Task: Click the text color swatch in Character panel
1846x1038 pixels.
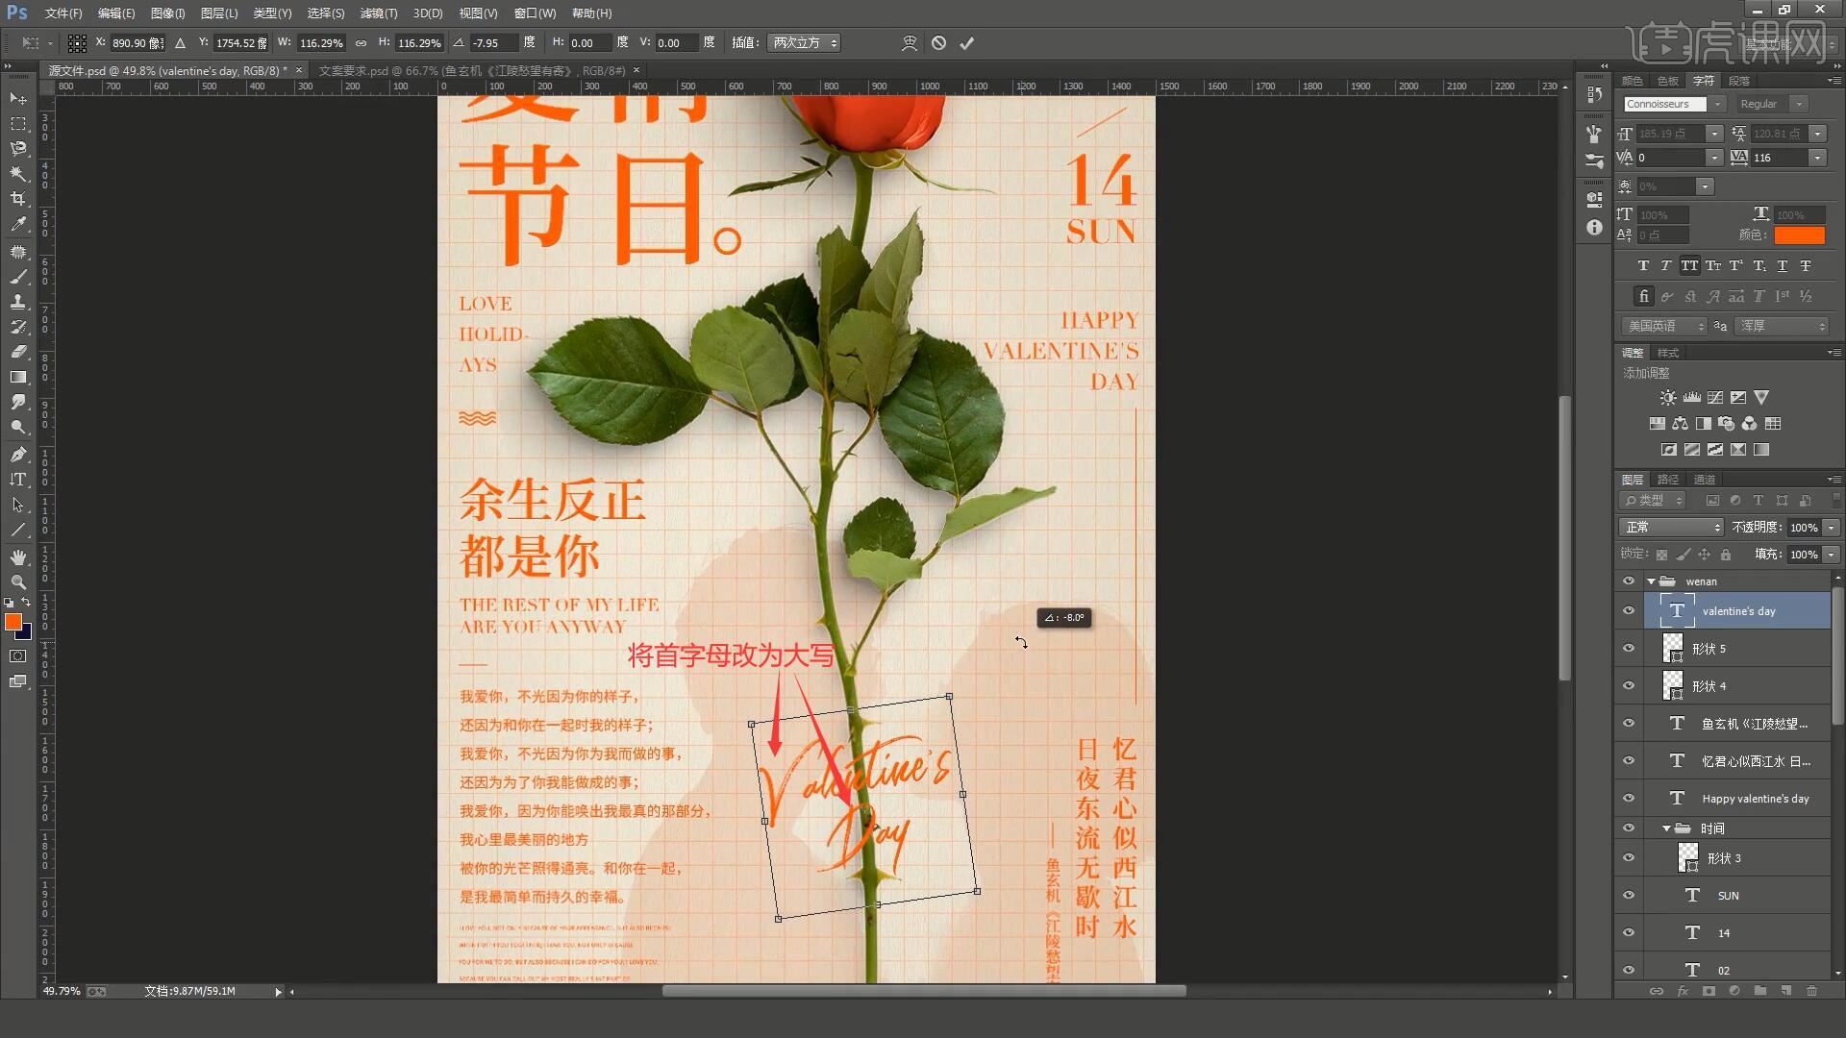Action: coord(1799,235)
